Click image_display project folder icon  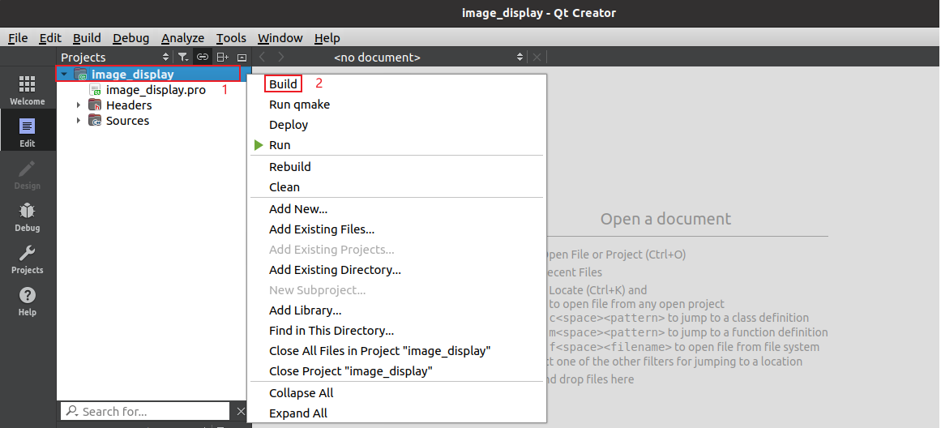(x=80, y=75)
